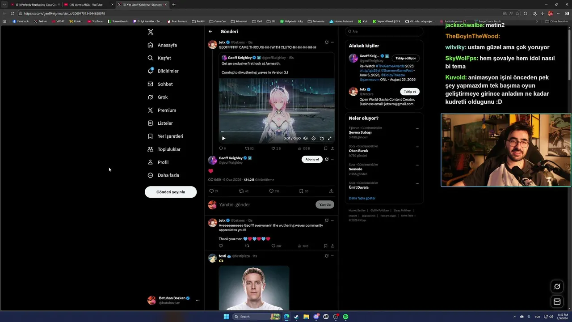572x322 pixels.
Task: Like Jetx's top post
Action: point(276,148)
